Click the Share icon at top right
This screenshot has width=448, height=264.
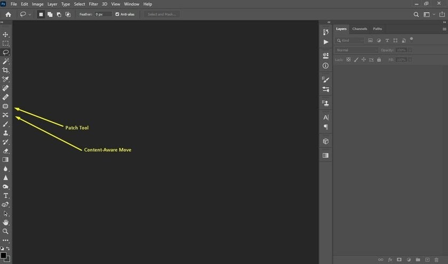tap(442, 14)
